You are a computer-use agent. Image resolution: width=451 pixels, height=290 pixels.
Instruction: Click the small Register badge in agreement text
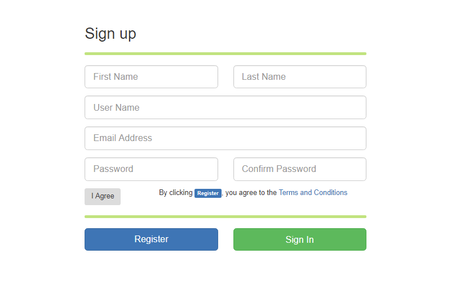tap(208, 193)
